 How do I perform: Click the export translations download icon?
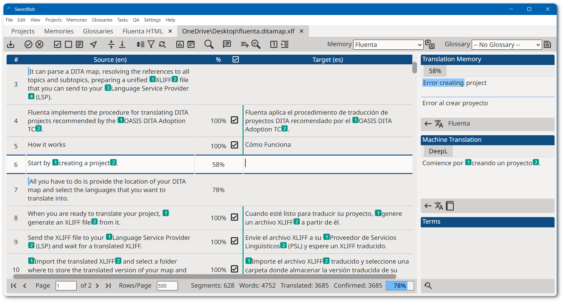(x=11, y=44)
